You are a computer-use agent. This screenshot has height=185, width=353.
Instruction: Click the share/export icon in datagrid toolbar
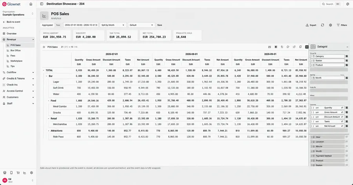[294, 47]
